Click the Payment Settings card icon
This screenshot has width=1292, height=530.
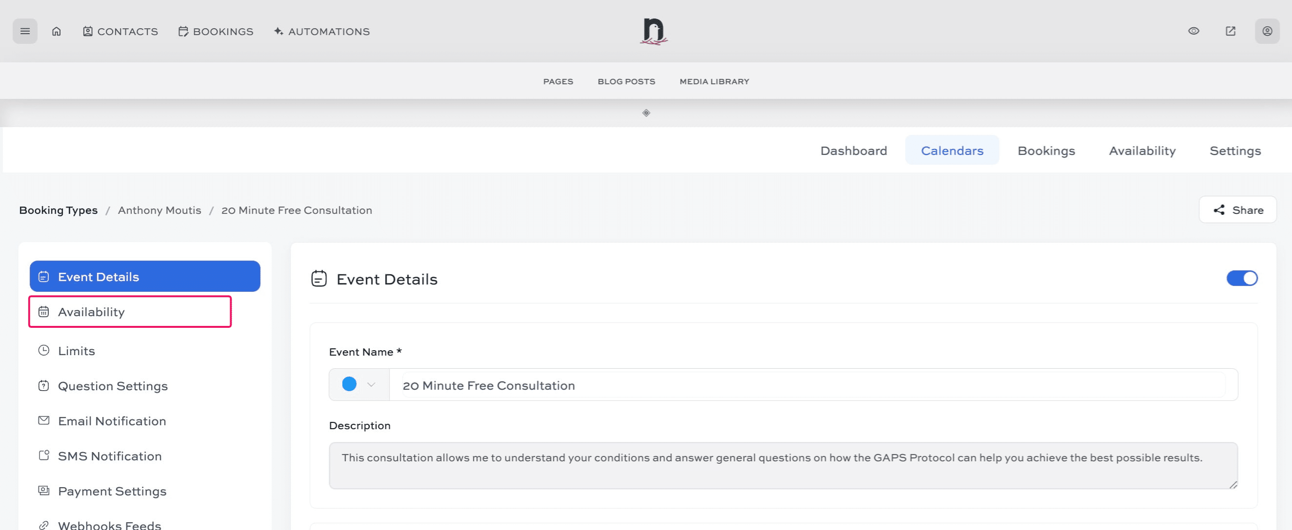[x=43, y=491]
